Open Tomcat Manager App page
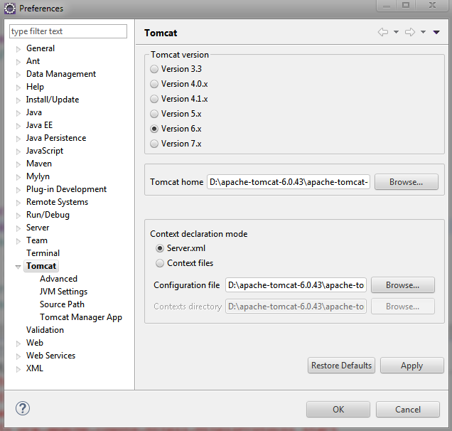Screen dimensions: 452x431 81,317
